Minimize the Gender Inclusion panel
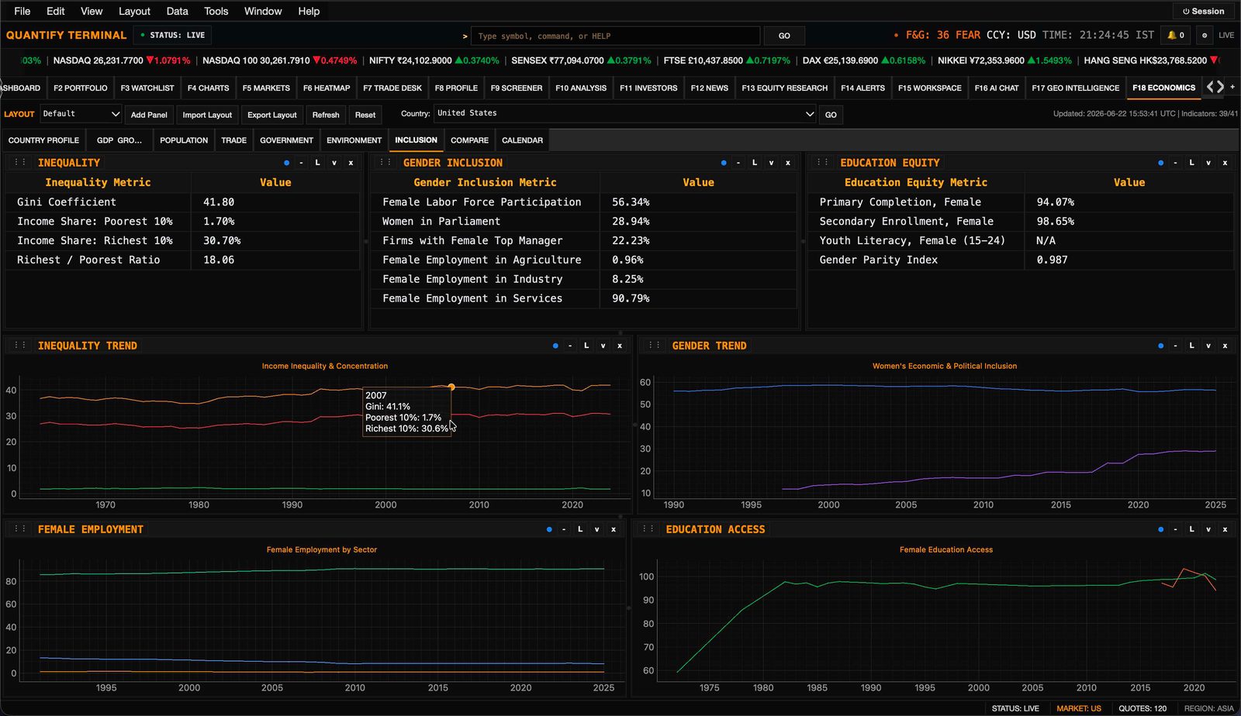 [x=738, y=163]
